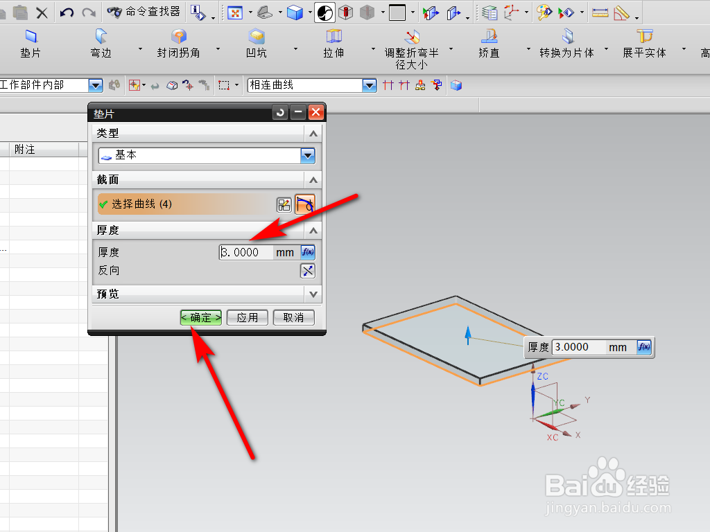
Task: Click the redo arrow icon
Action: 89,12
